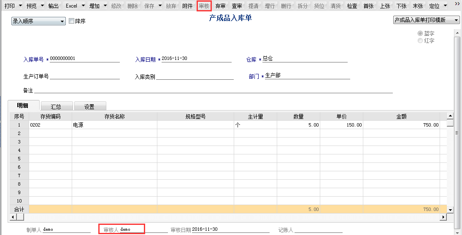Screen dimensions: 462x235
Task: Click the 入库单号 field
Action: tap(84, 59)
